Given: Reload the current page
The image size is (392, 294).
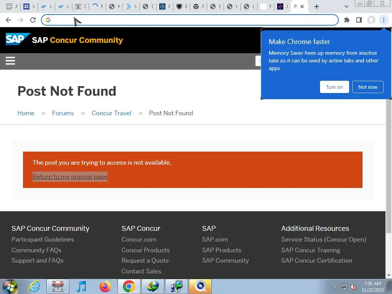Looking at the screenshot, I should 33,20.
